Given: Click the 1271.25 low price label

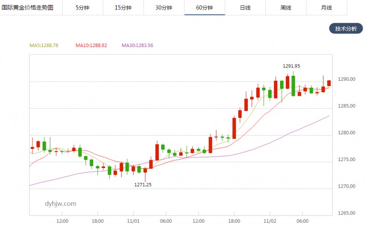Looking at the screenshot, I should coord(143,185).
